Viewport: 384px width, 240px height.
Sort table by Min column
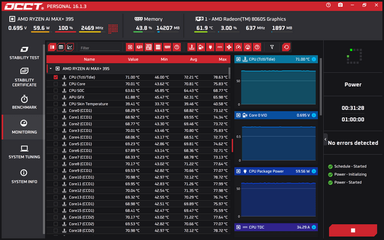[x=164, y=59]
